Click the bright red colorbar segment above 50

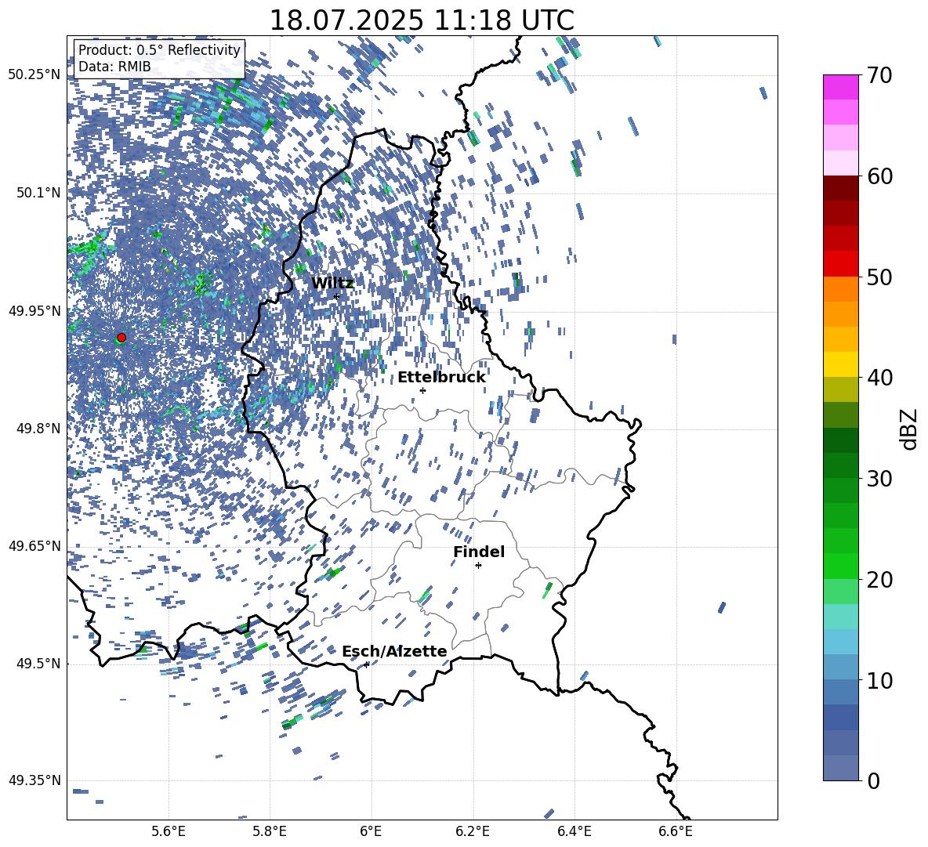(x=840, y=264)
